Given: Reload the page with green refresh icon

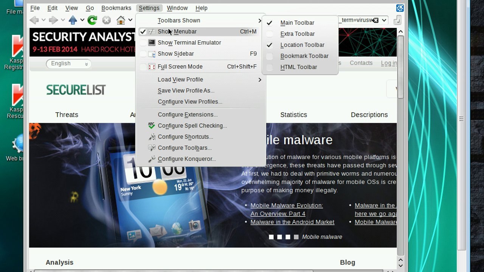Looking at the screenshot, I should pyautogui.click(x=92, y=20).
